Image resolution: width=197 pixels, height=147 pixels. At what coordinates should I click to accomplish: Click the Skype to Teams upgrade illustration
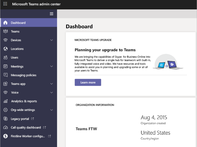[x=168, y=63]
